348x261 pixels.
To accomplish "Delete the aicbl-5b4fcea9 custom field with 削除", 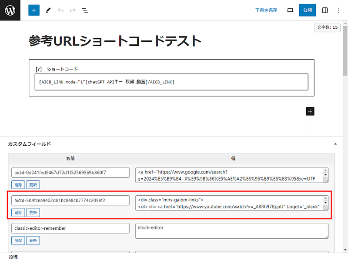I will click(x=18, y=213).
